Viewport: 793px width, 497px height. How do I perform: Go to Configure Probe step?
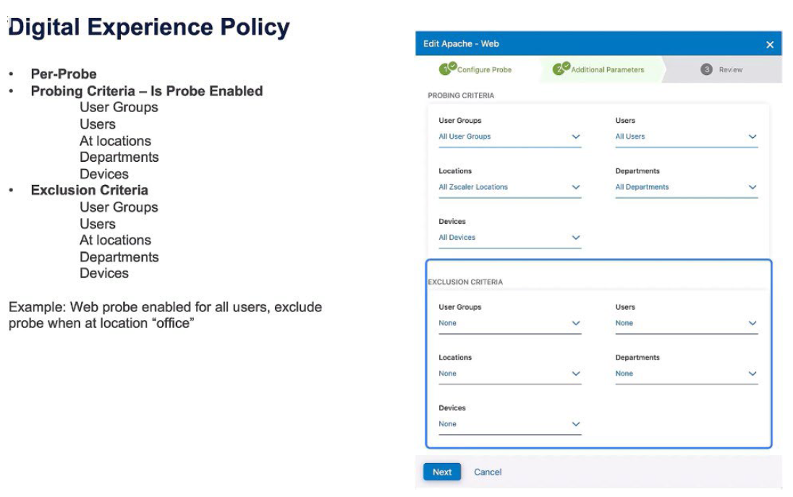point(483,70)
